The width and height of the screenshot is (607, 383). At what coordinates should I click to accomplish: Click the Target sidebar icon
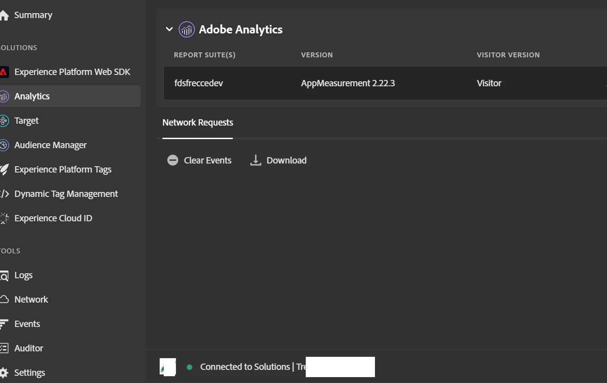click(4, 121)
